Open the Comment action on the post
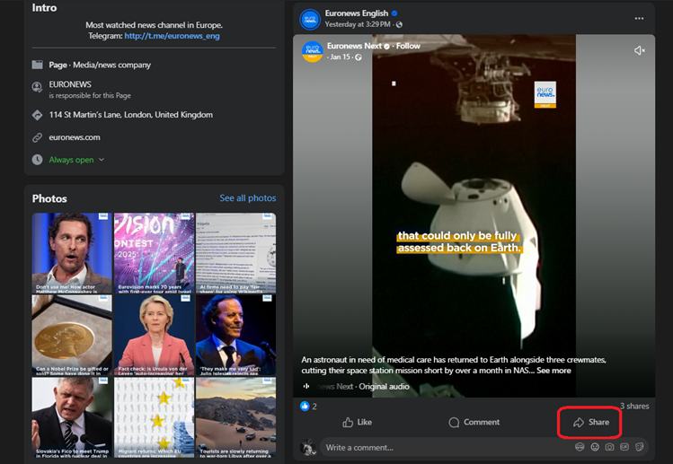 [474, 422]
